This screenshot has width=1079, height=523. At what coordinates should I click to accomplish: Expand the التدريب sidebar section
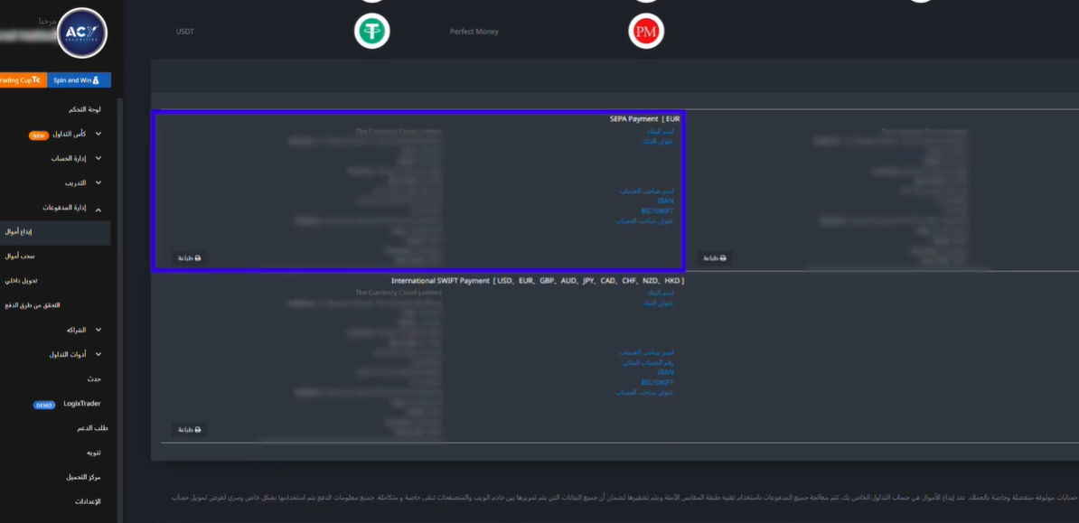(99, 182)
